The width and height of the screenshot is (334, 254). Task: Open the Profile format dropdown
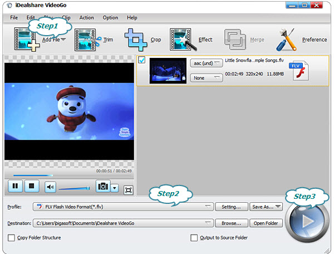[123, 207]
